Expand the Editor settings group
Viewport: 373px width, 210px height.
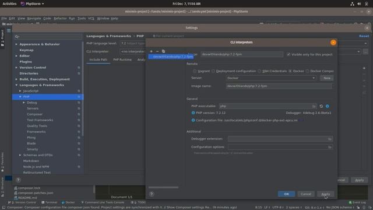[16, 56]
